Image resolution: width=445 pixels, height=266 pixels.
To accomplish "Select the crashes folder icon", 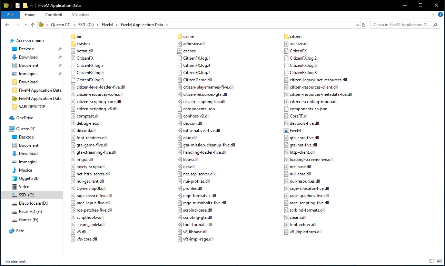I will pyautogui.click(x=73, y=44).
